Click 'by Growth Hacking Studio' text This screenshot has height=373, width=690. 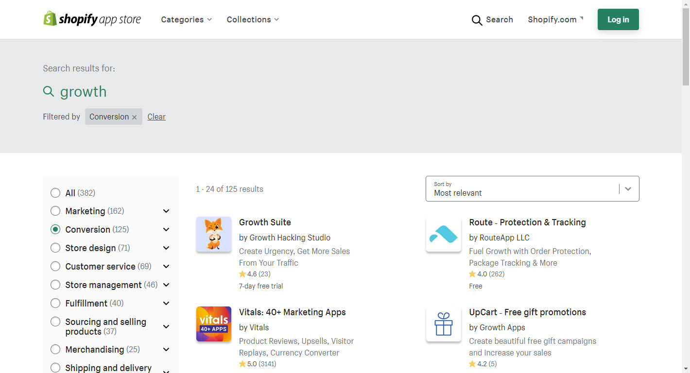point(285,237)
